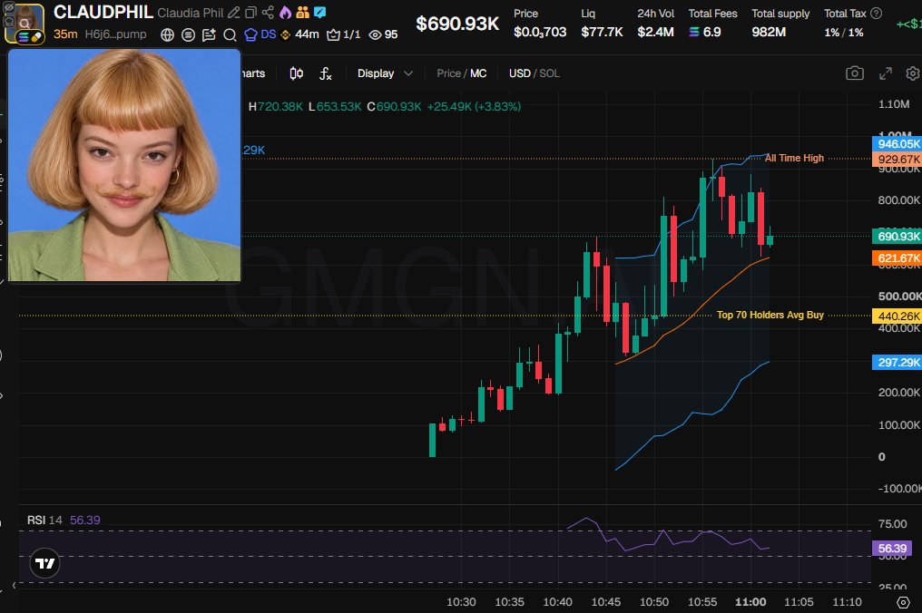Click the Solana icon beside Total Fees 6.9
The width and height of the screenshot is (922, 613).
(694, 33)
